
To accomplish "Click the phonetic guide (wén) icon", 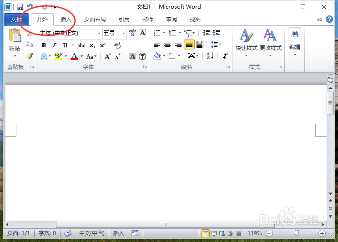I will click(132, 33).
